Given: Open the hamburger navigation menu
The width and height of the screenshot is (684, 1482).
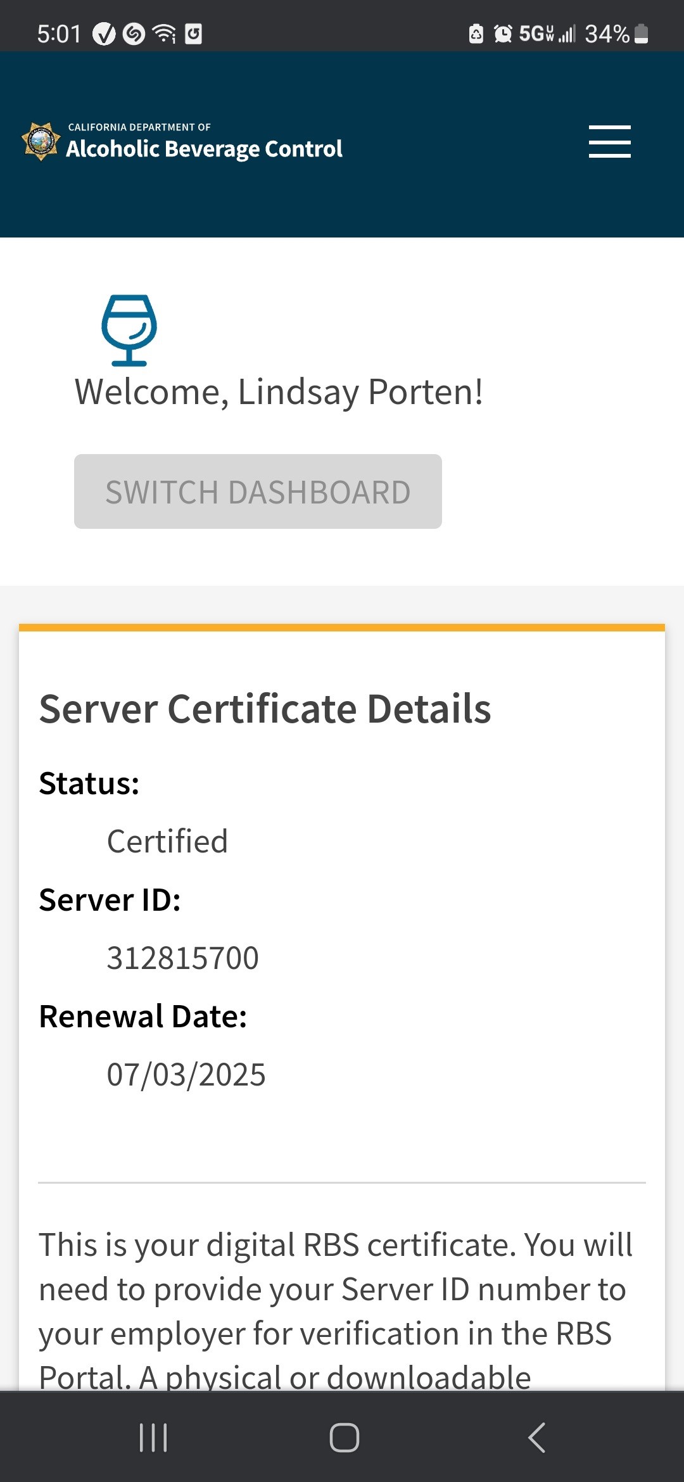Looking at the screenshot, I should [609, 141].
